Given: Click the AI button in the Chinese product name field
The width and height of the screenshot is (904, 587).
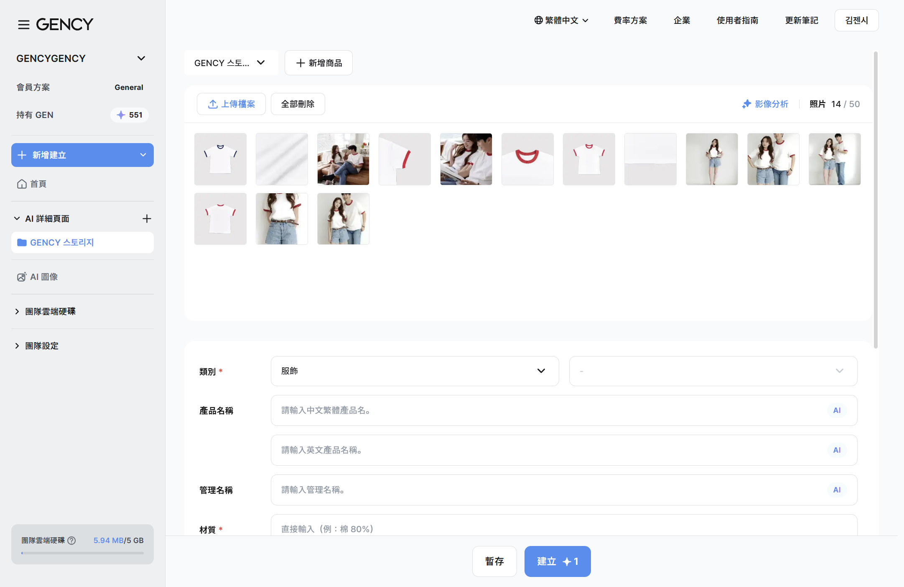Looking at the screenshot, I should [x=837, y=410].
